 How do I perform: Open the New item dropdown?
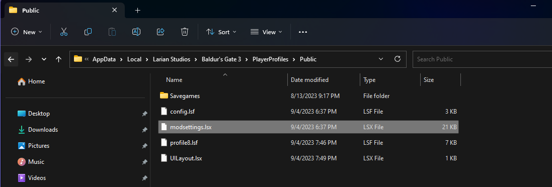point(27,32)
